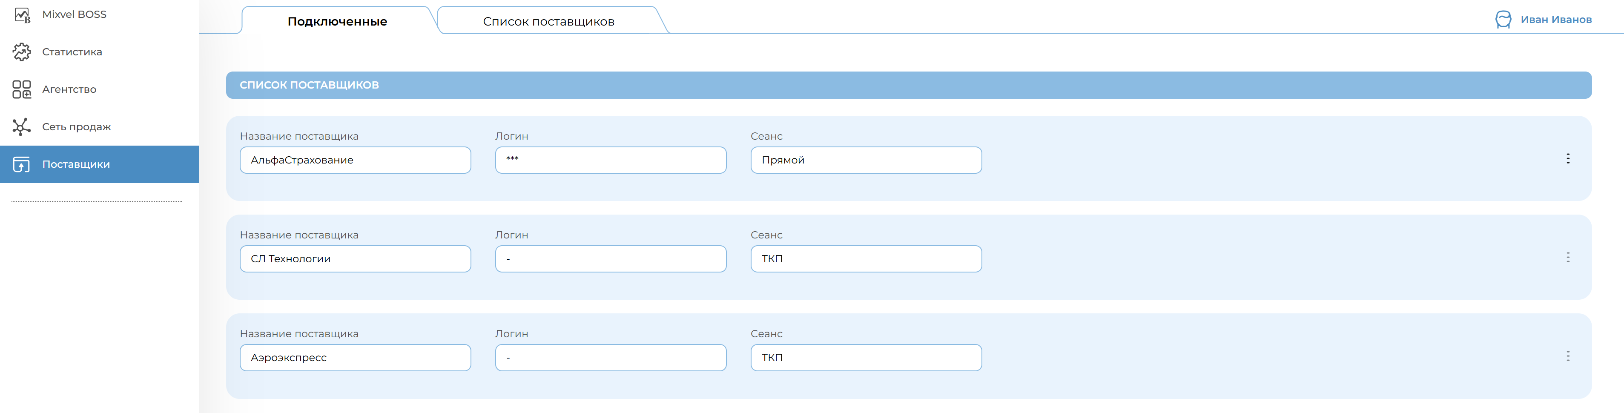Open the Иван Иванов profile link
The height and width of the screenshot is (413, 1624).
[x=1555, y=20]
